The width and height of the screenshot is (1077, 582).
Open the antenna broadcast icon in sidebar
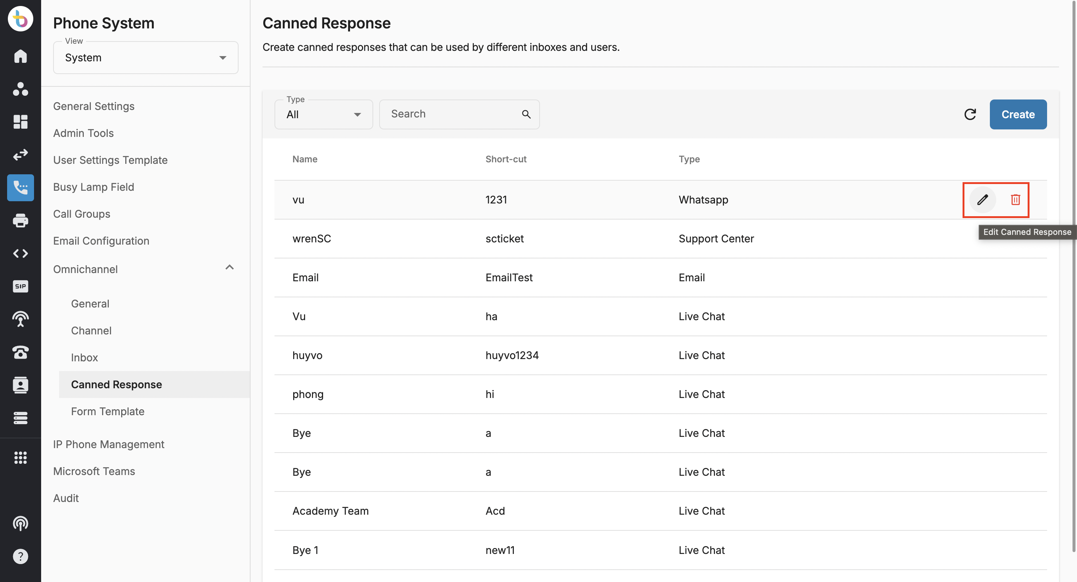[20, 319]
